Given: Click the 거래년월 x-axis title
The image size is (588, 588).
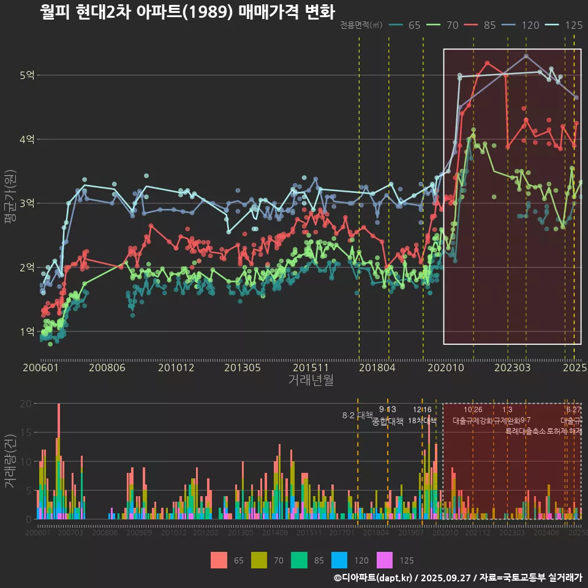Looking at the screenshot, I should pyautogui.click(x=311, y=380).
